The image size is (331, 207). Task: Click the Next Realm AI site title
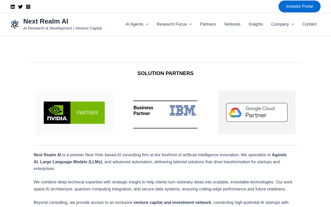(x=46, y=21)
